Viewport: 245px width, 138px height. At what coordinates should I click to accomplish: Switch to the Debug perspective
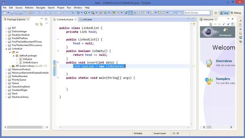(x=236, y=13)
